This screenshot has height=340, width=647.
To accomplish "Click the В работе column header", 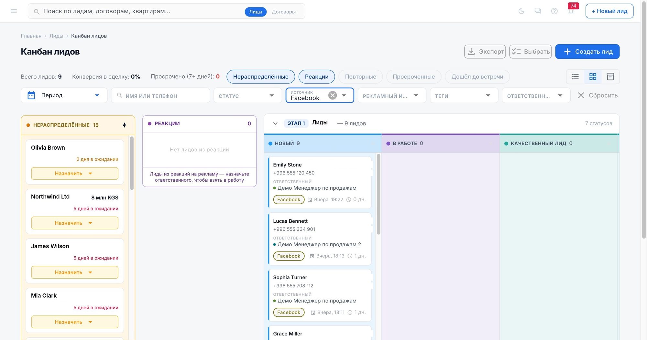I will pos(441,143).
